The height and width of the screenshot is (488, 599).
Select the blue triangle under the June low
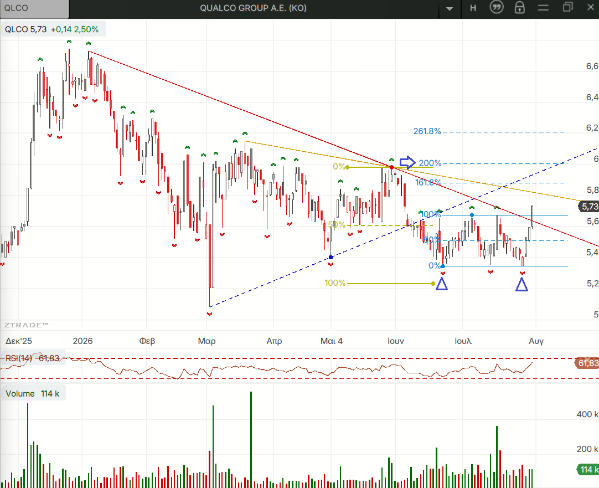click(442, 284)
